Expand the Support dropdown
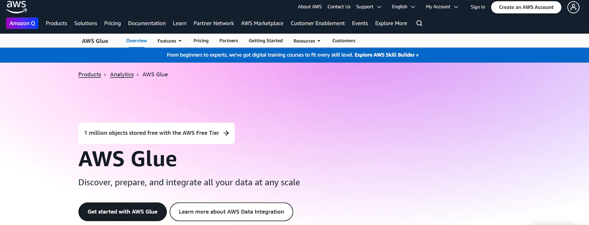This screenshot has height=225, width=589. coord(368,7)
